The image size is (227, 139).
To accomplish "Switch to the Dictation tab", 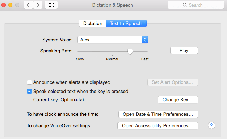I will [x=92, y=24].
